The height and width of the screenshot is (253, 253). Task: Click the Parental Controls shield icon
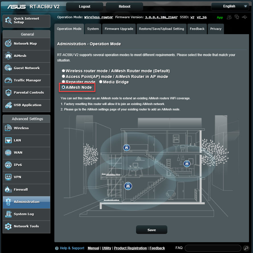(x=8, y=92)
